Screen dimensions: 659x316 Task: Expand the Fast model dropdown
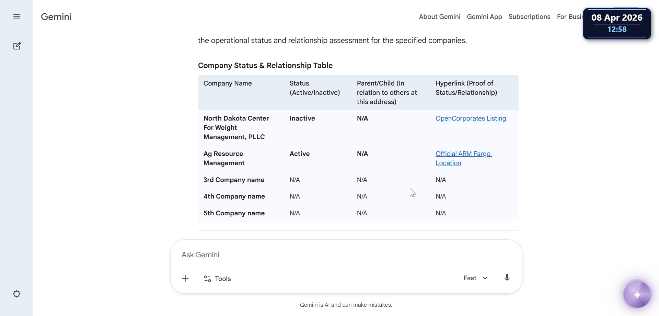click(x=475, y=278)
